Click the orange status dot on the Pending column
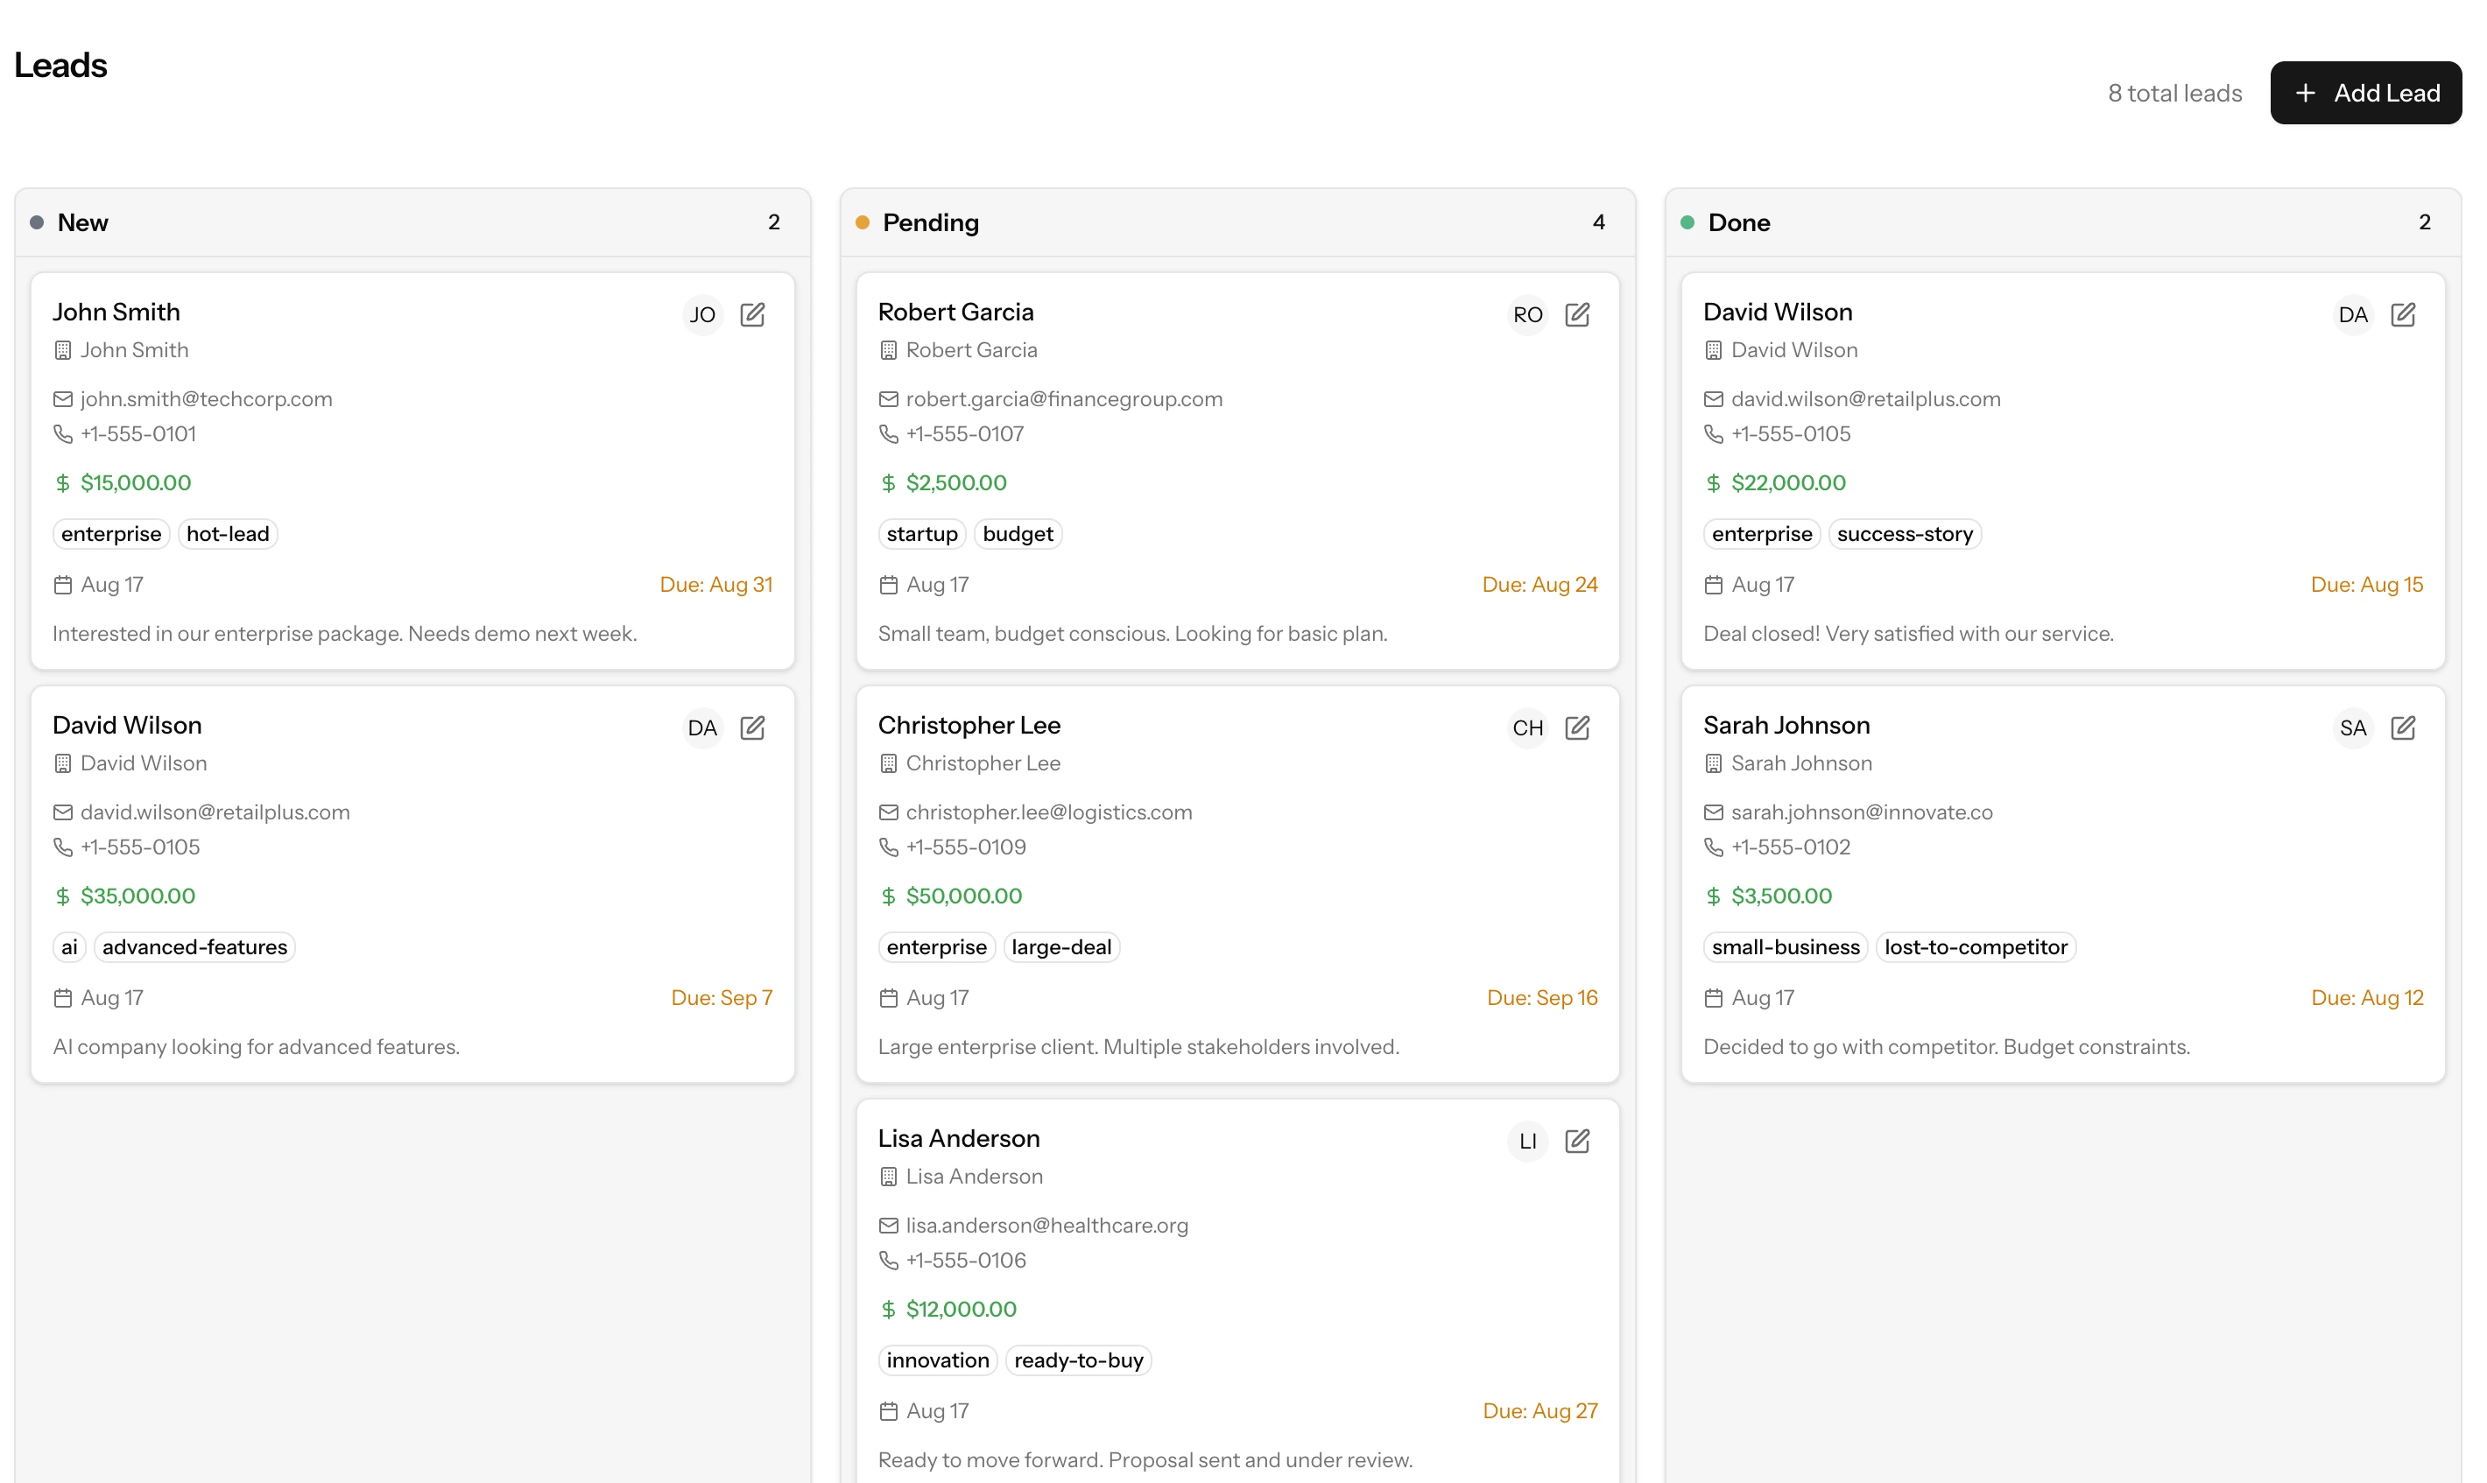Image resolution: width=2487 pixels, height=1483 pixels. point(862,223)
